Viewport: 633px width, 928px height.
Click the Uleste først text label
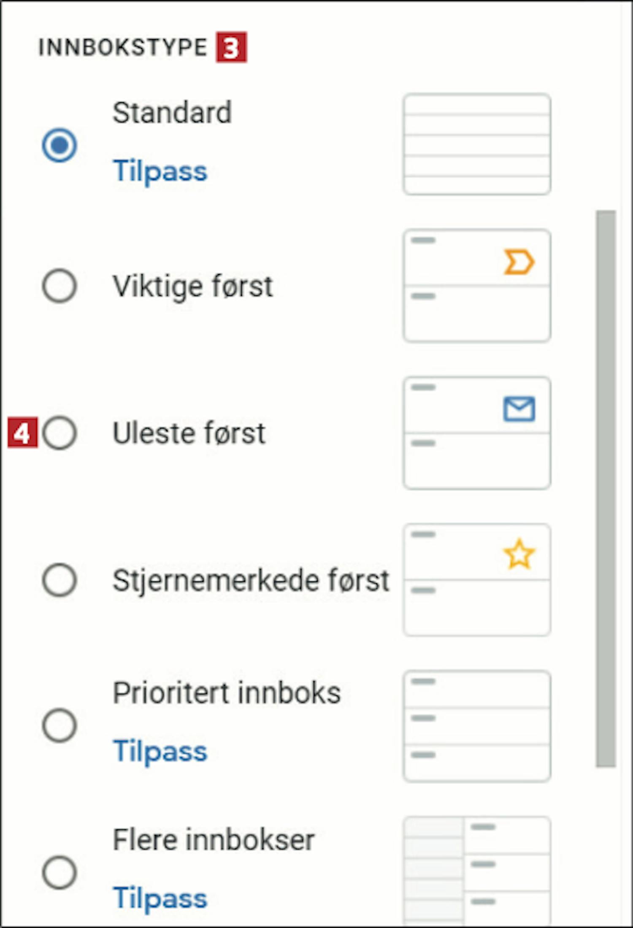tap(189, 433)
